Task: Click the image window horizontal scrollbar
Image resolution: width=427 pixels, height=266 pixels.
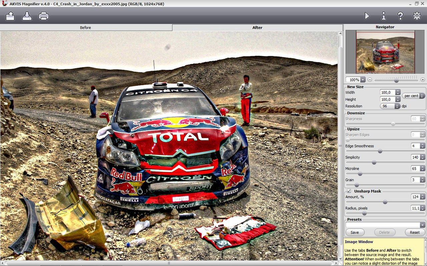Action: click(169, 263)
